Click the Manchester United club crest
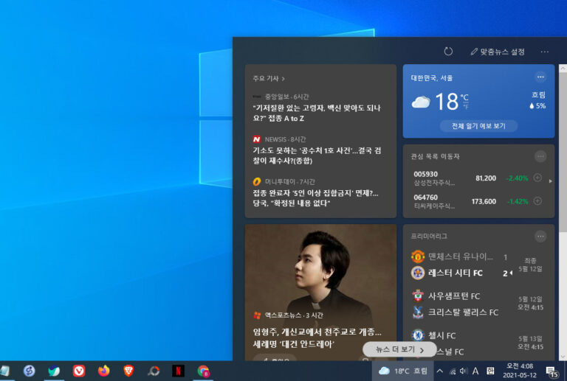The width and height of the screenshot is (567, 381). [418, 256]
